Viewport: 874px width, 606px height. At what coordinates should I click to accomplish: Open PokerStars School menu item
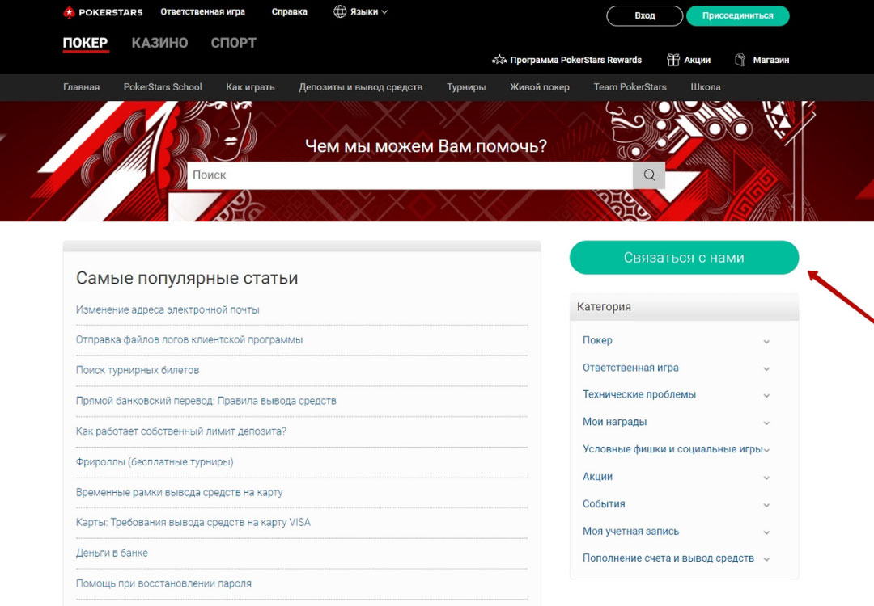tap(163, 87)
